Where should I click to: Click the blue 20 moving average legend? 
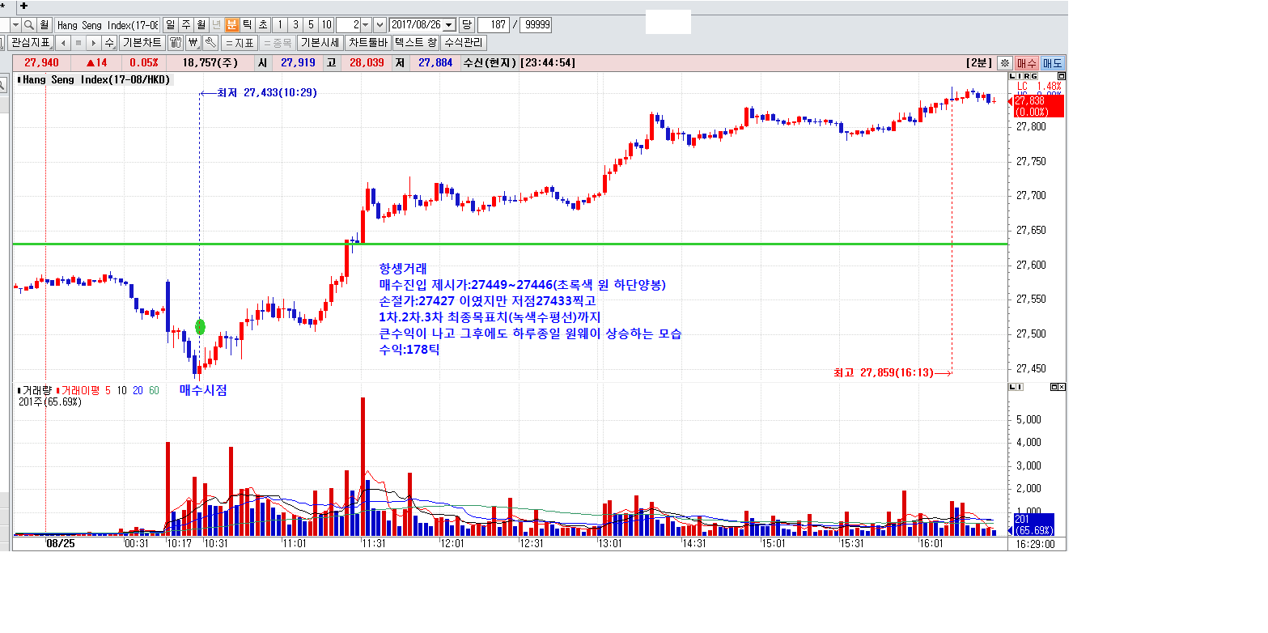tap(138, 390)
